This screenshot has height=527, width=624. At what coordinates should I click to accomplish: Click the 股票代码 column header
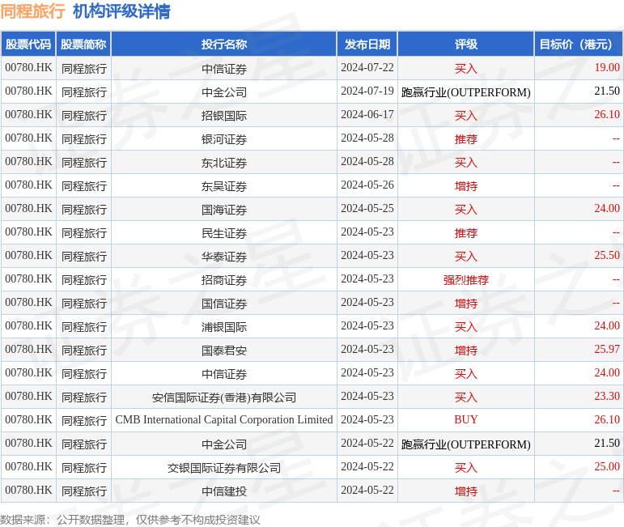(x=28, y=45)
